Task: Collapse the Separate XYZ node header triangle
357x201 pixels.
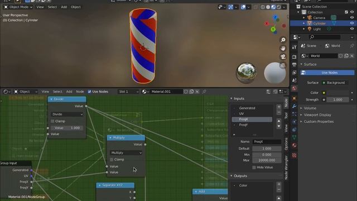Action: pyautogui.click(x=99, y=185)
